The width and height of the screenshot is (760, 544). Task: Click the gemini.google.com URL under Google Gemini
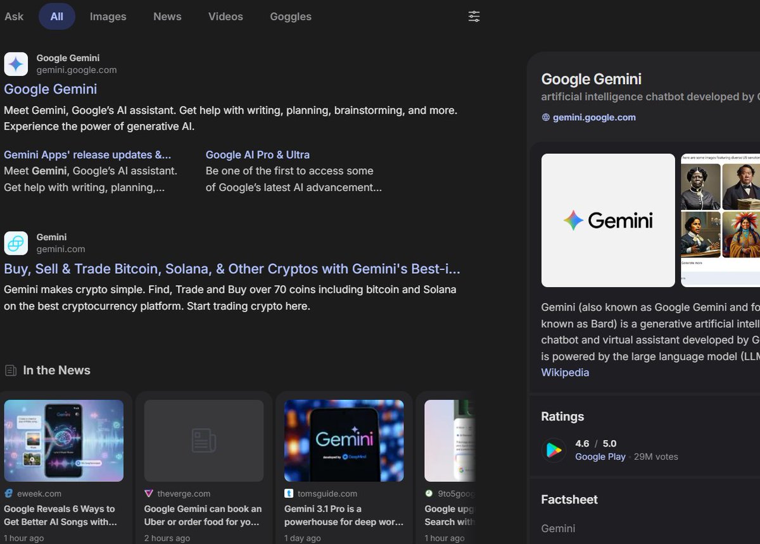77,70
